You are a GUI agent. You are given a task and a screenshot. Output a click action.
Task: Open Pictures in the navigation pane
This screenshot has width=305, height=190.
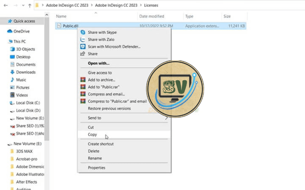pyautogui.click(x=22, y=88)
